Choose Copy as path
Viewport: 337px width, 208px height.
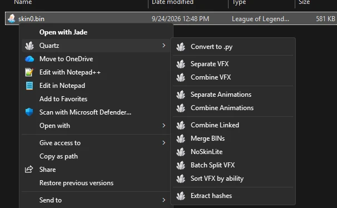pyautogui.click(x=96, y=156)
